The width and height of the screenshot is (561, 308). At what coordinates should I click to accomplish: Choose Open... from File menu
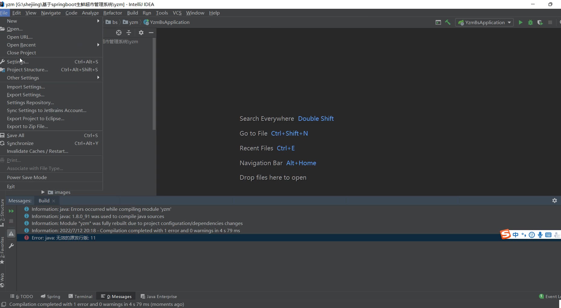point(51,29)
